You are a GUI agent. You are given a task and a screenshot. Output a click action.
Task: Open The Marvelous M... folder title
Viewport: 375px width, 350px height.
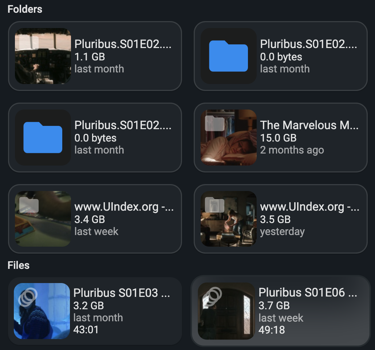309,125
